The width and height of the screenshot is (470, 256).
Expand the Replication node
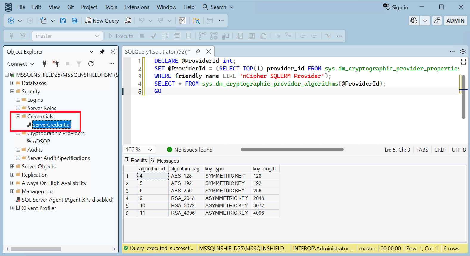click(12, 175)
